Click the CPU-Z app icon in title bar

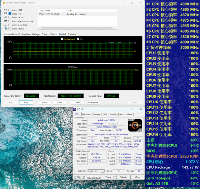[x=75, y=109]
